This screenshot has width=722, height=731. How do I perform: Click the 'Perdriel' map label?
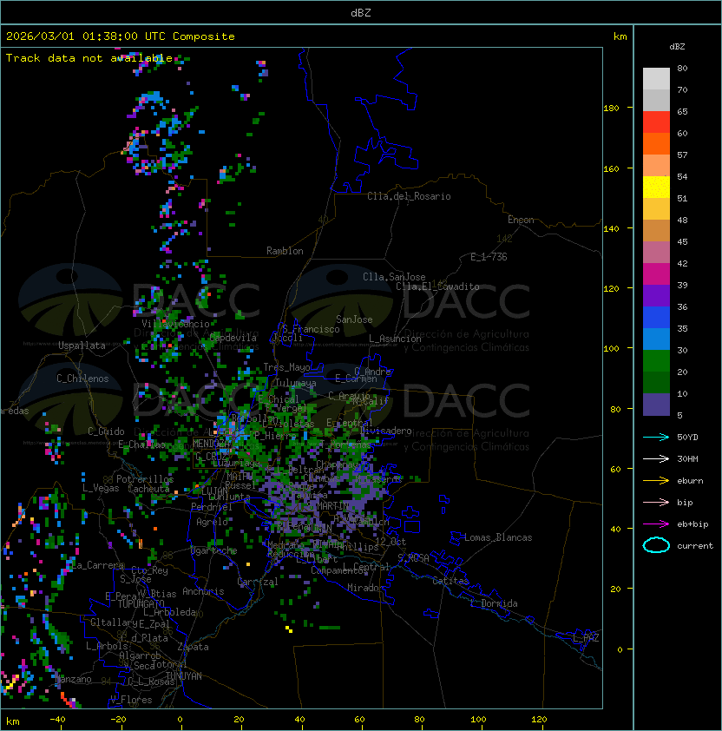pyautogui.click(x=212, y=507)
